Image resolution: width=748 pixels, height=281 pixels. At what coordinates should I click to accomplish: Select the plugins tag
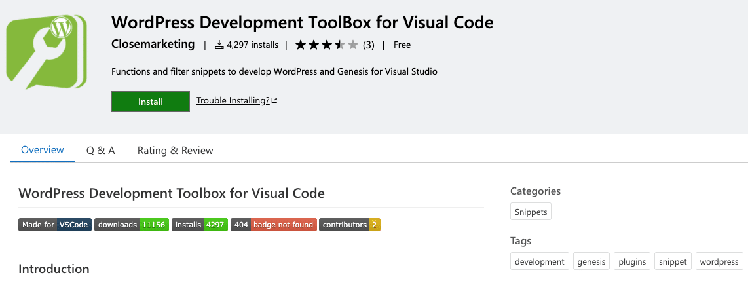pos(632,261)
